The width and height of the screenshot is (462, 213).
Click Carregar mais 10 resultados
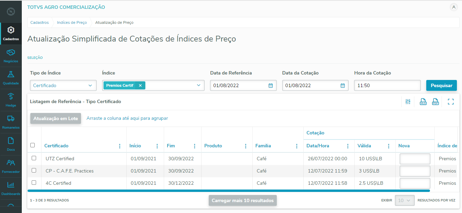click(243, 200)
